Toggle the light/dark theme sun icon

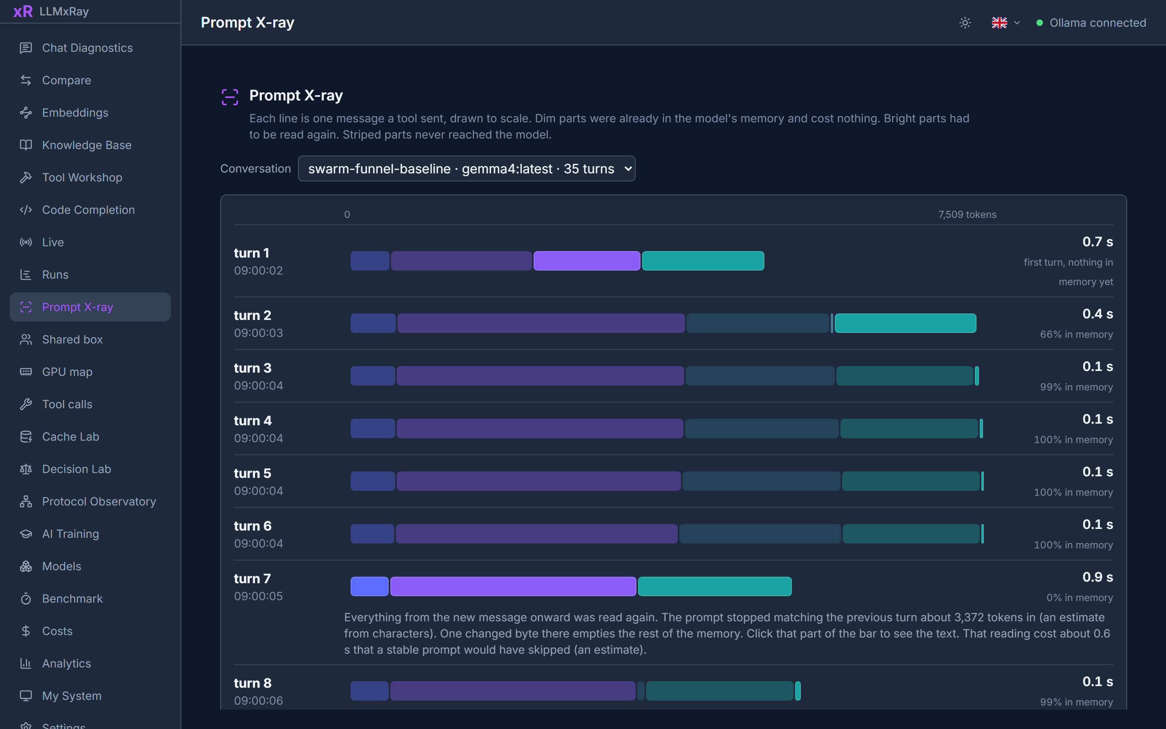point(965,23)
